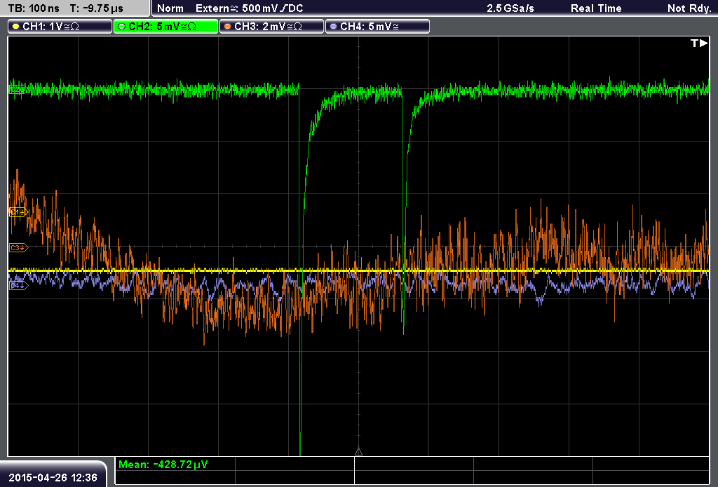The width and height of the screenshot is (718, 487).
Task: Open the Extern 500 mV trigger source setting
Action: click(x=249, y=8)
